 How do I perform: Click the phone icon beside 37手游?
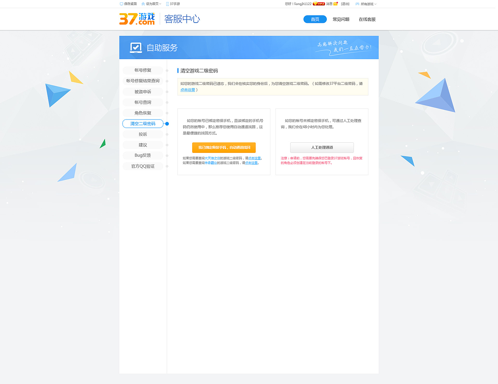[167, 4]
